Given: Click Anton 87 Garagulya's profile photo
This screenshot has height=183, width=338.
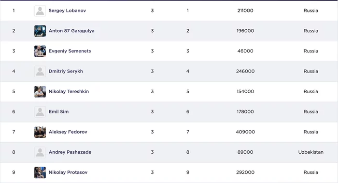Looking at the screenshot, I should (40, 31).
